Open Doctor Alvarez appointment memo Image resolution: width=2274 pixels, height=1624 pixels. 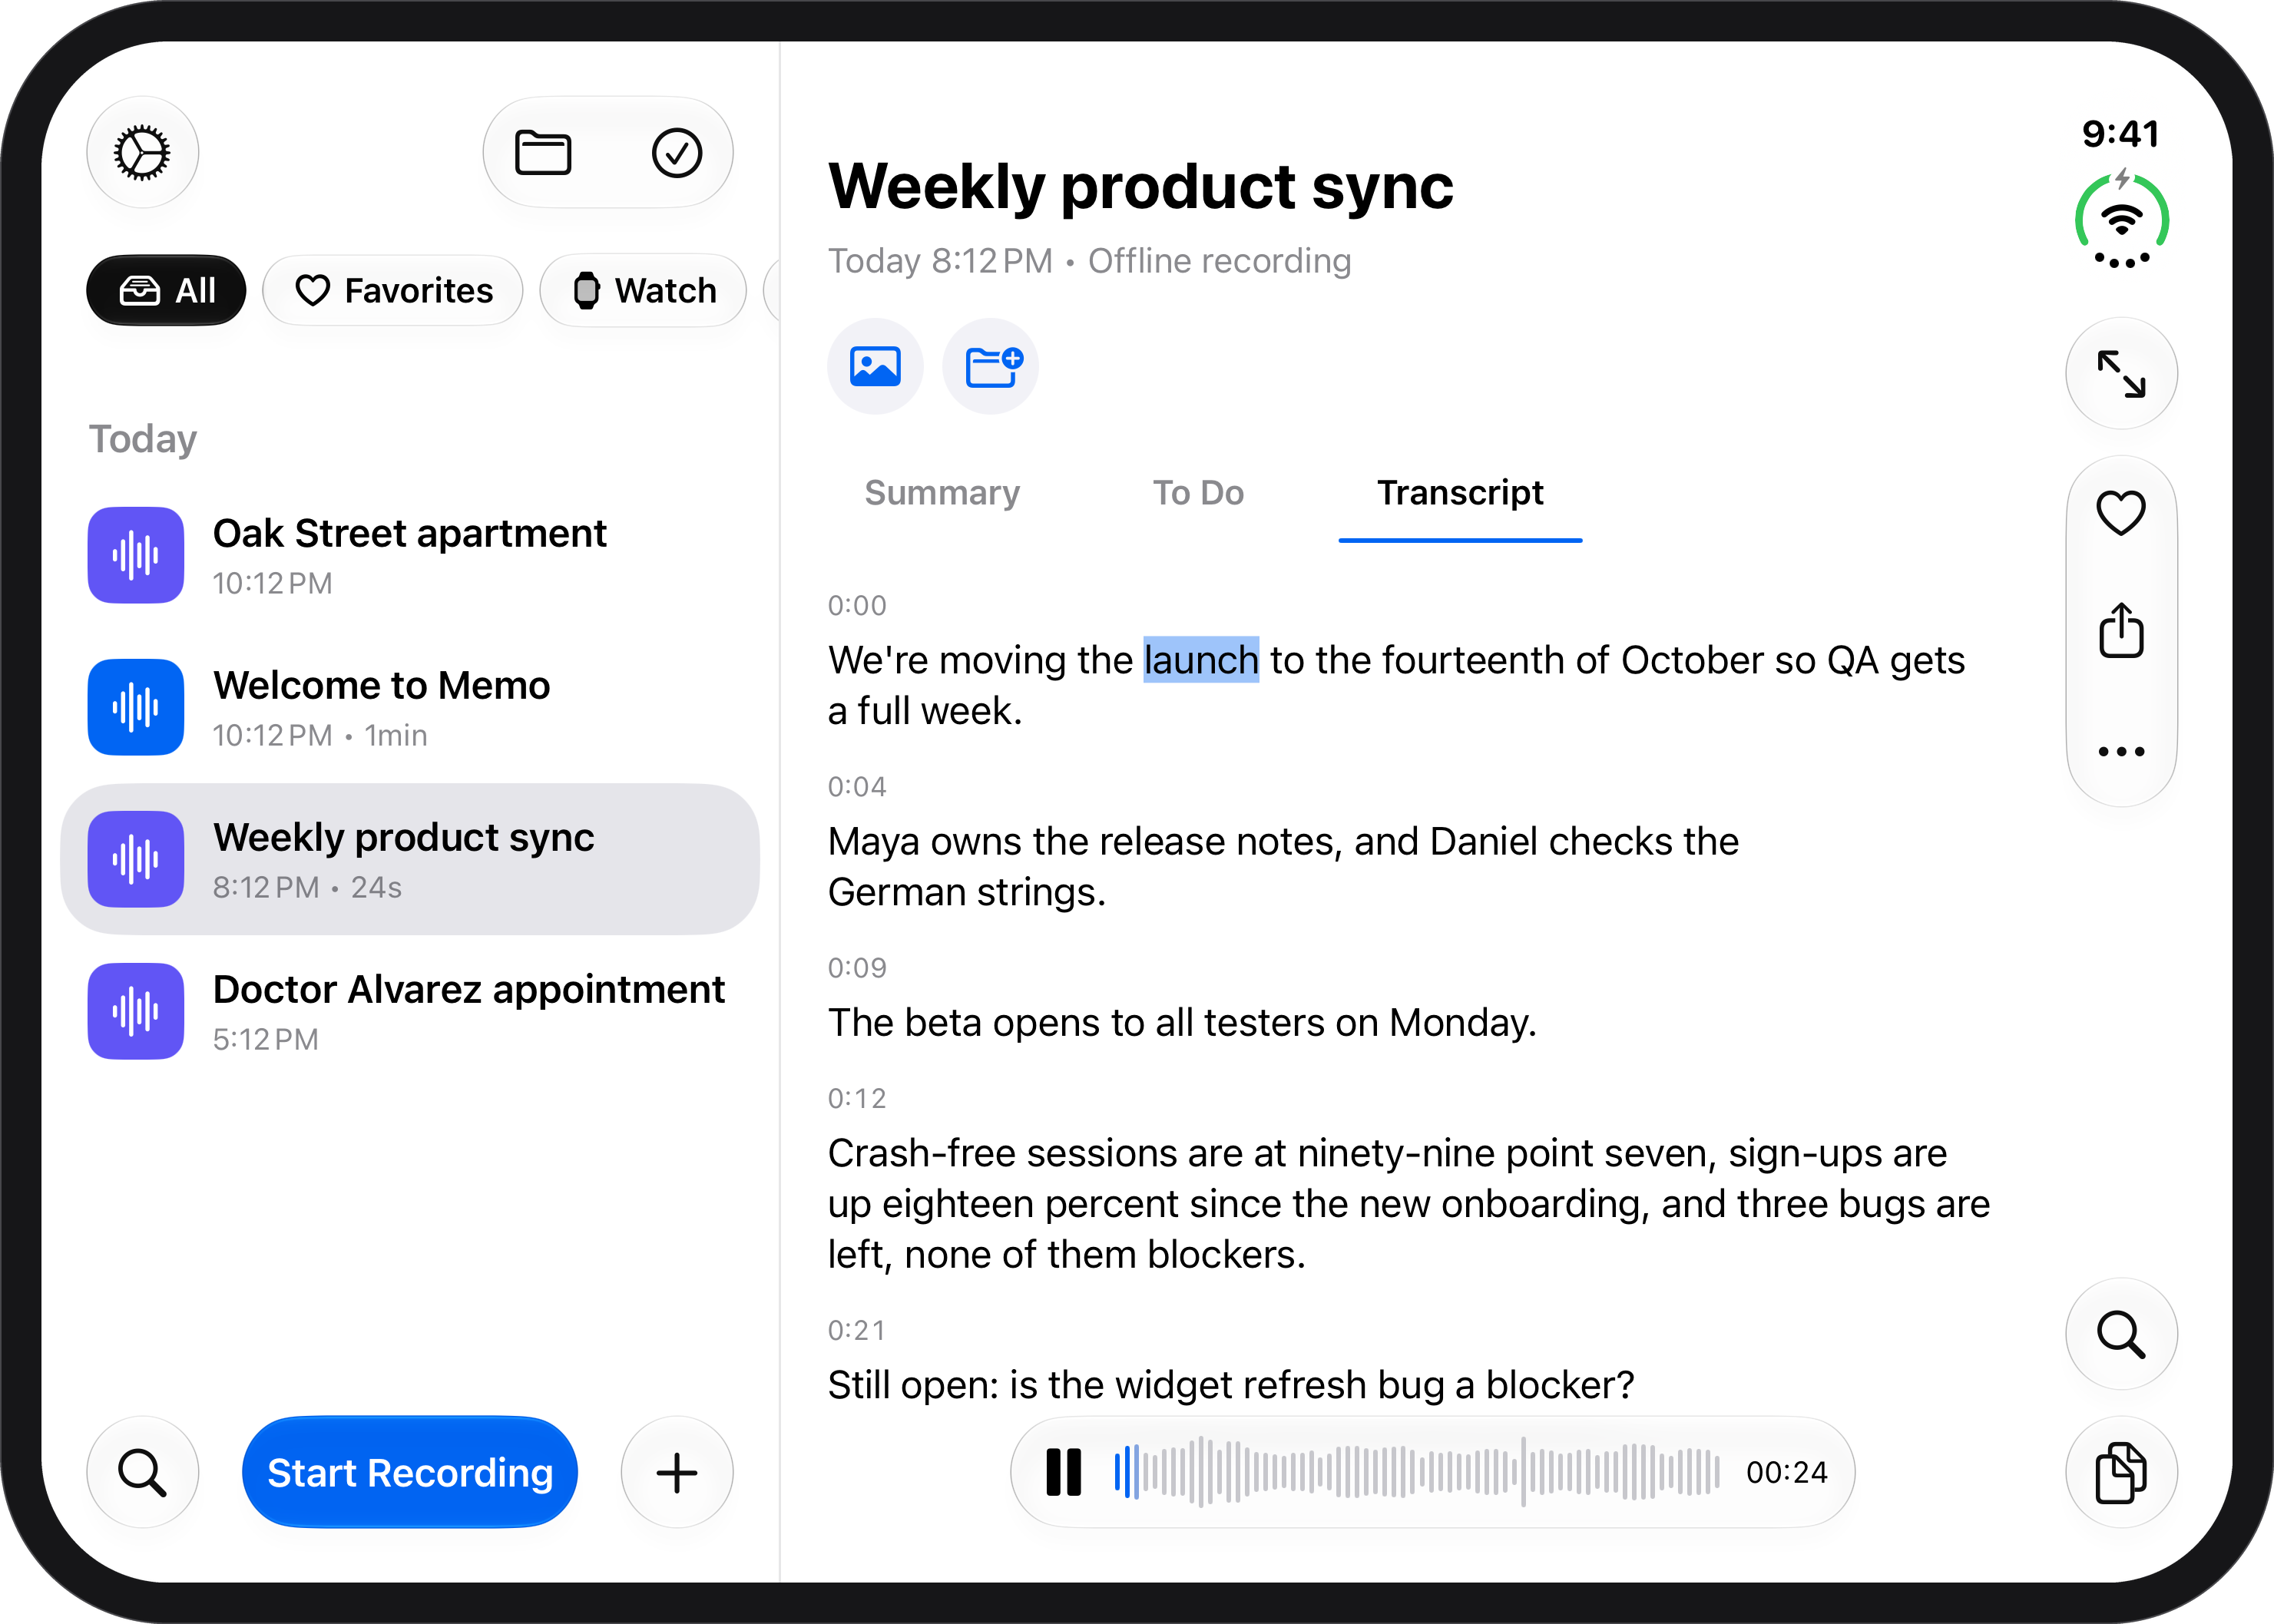tap(410, 1012)
